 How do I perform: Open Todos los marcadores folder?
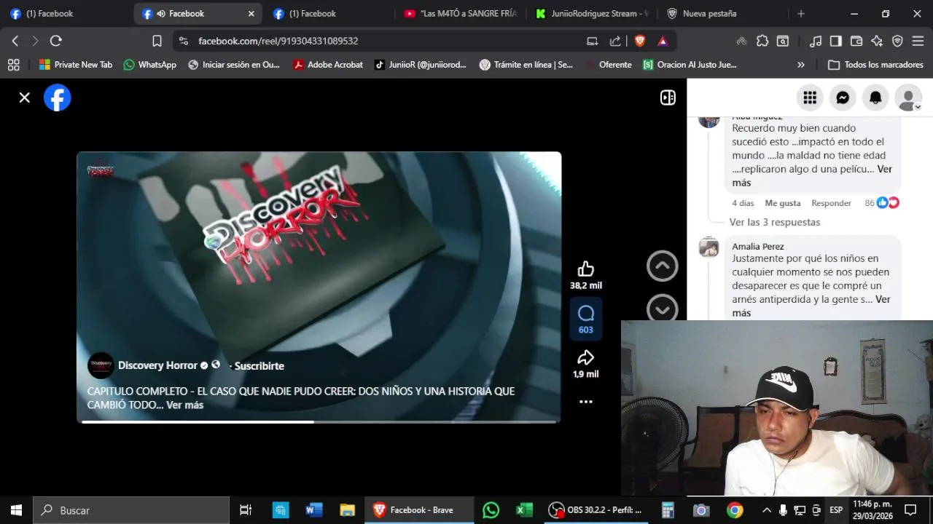coord(875,65)
